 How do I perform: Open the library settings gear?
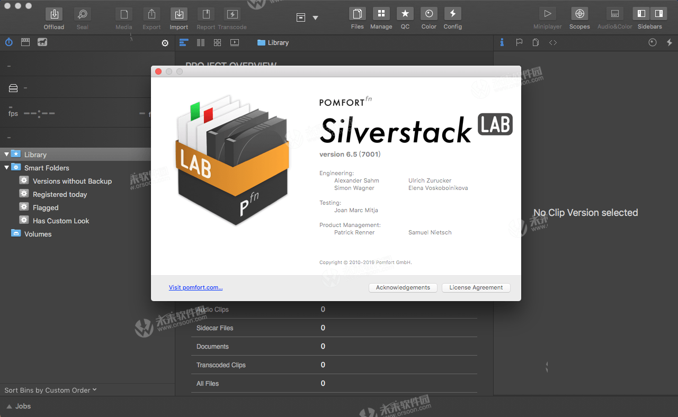click(x=165, y=43)
